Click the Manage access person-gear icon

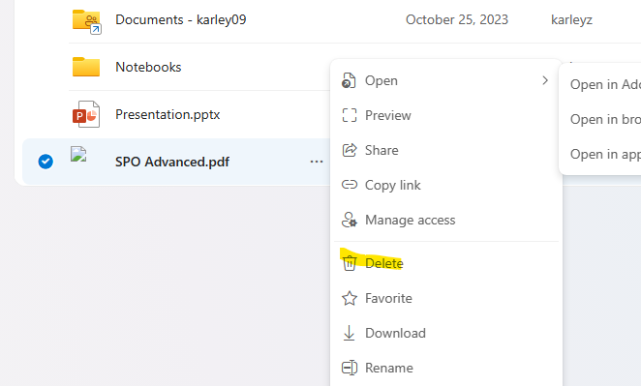(x=350, y=220)
